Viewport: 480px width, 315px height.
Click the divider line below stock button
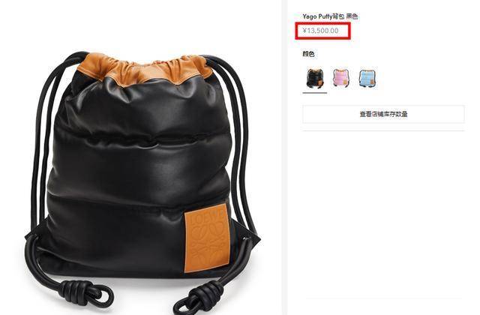(383, 130)
